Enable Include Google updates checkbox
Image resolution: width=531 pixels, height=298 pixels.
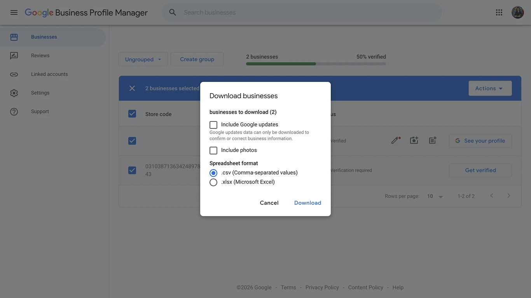pyautogui.click(x=213, y=125)
